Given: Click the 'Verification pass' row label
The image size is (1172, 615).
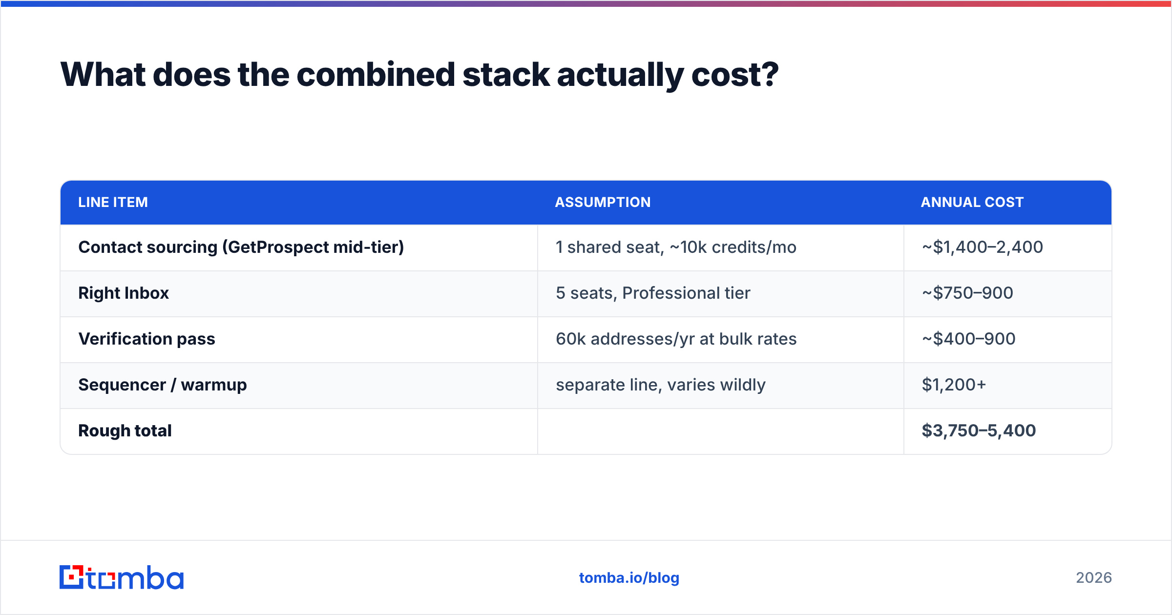Looking at the screenshot, I should (146, 339).
